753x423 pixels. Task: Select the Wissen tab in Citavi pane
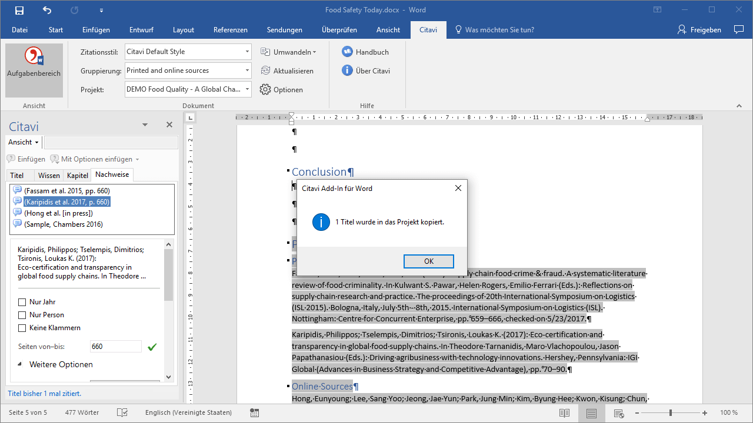[49, 175]
